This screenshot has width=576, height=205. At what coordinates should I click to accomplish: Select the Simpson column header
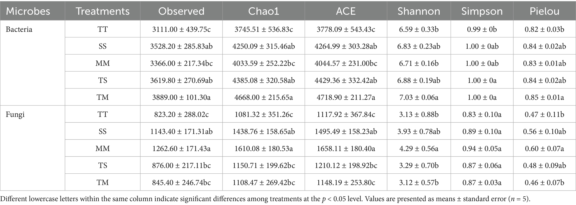pos(482,11)
